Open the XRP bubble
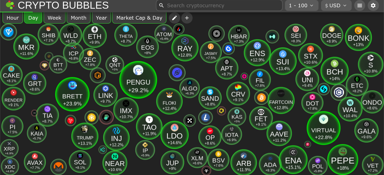This screenshot has width=384, height=175. [x=9, y=148]
